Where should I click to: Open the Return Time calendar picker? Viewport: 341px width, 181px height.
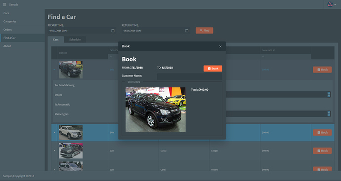tap(187, 31)
